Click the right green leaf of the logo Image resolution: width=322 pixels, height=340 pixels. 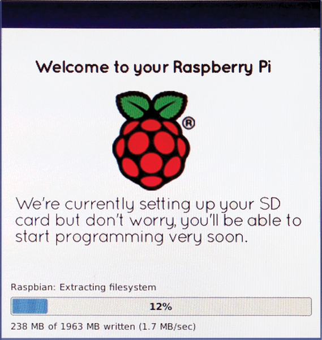tap(170, 104)
